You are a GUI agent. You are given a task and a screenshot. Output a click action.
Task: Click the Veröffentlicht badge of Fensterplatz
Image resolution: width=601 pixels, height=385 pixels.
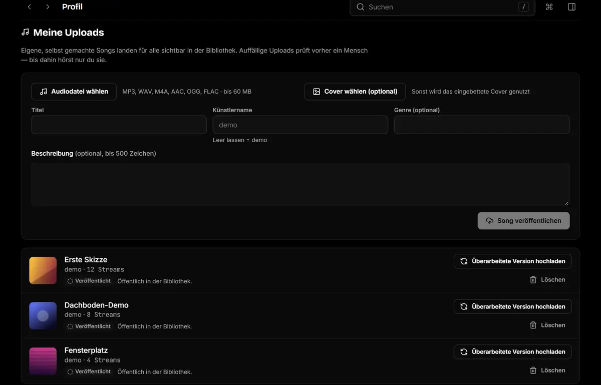click(89, 371)
